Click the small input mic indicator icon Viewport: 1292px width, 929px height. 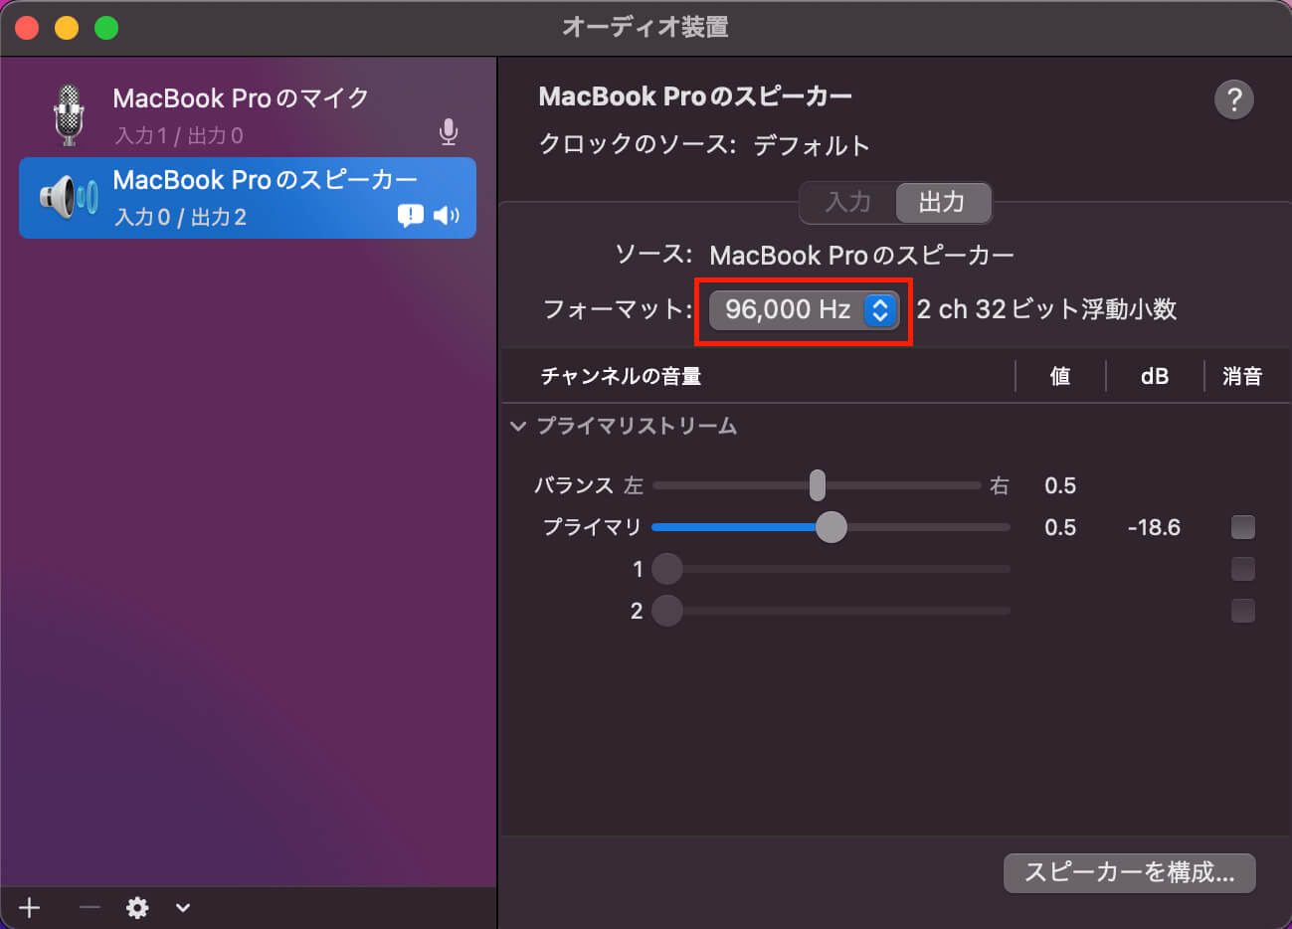coord(449,132)
